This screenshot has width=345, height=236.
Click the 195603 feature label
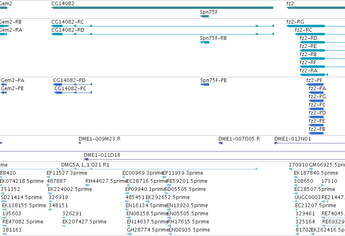(x=12, y=214)
